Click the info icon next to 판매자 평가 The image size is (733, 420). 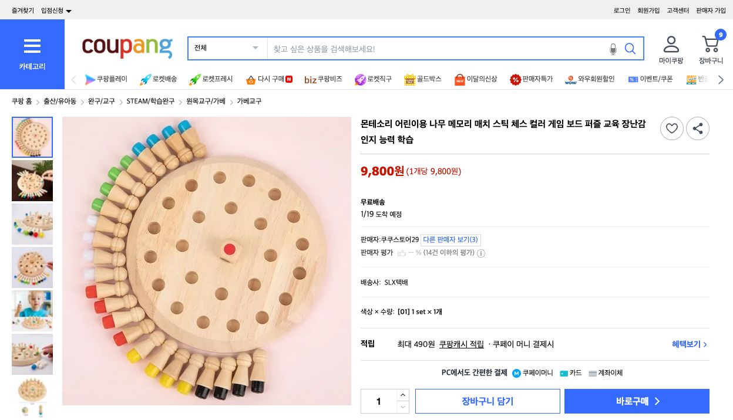[481, 253]
